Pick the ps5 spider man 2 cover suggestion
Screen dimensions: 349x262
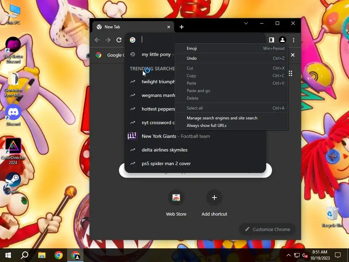[x=195, y=163]
